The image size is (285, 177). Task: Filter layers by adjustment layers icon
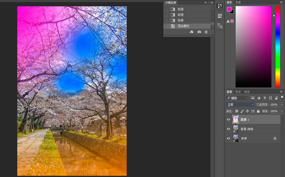259,98
